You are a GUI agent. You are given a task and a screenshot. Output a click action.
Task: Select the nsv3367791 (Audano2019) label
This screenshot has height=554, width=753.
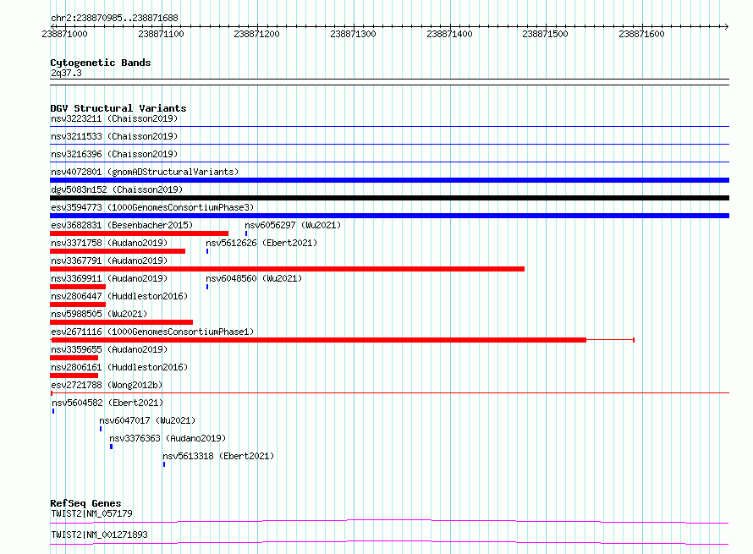[x=109, y=261]
